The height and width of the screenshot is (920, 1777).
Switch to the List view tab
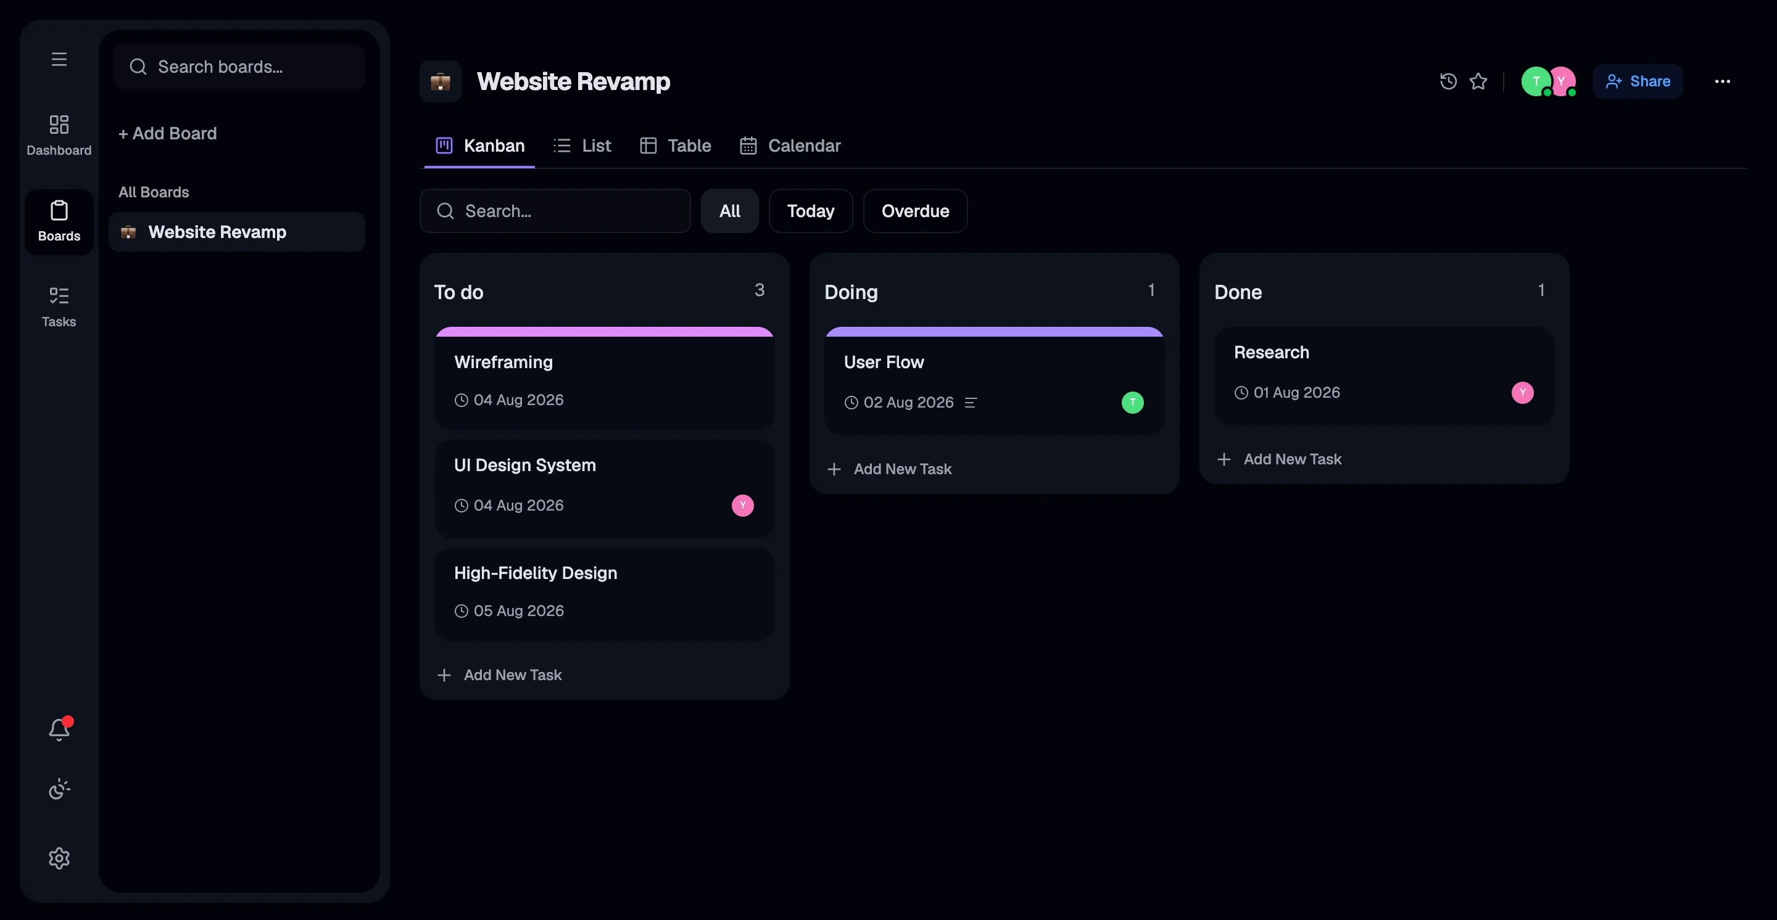(x=582, y=146)
